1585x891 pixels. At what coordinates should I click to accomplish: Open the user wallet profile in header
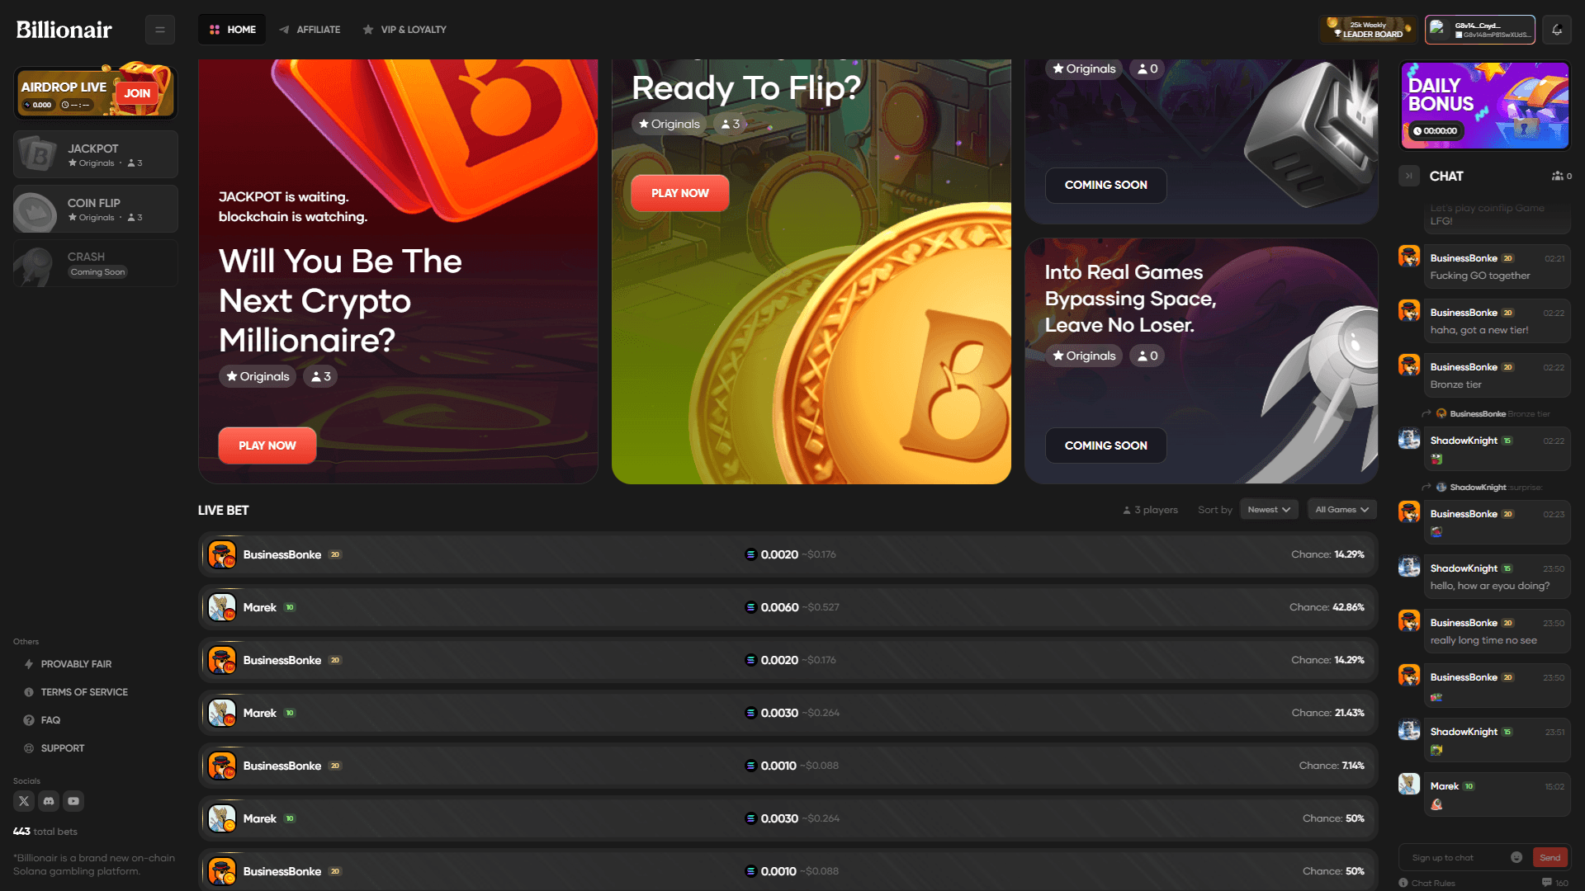[x=1480, y=30]
